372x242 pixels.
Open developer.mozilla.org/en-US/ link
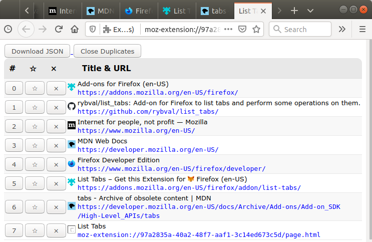tap(148, 149)
